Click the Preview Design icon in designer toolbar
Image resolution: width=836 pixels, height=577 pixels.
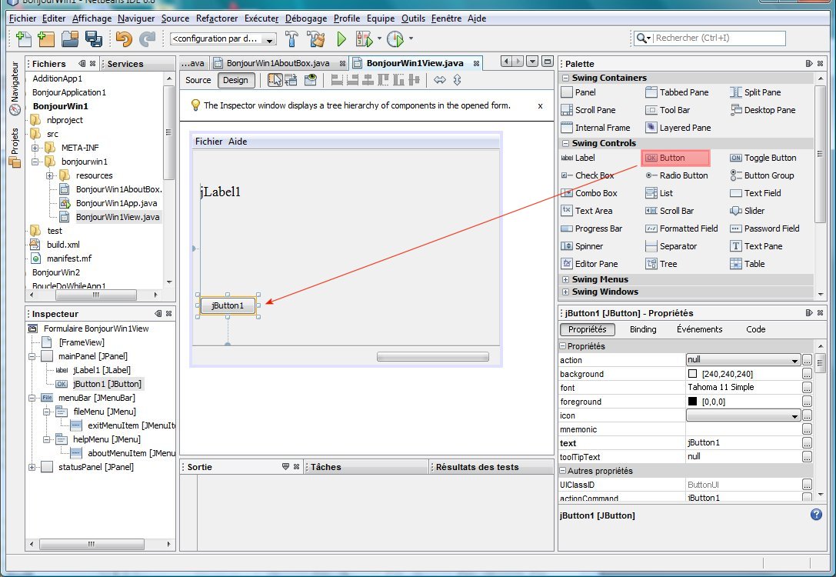(310, 80)
